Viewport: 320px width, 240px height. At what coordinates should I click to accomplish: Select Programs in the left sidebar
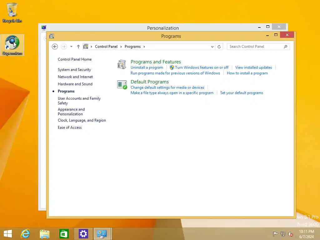66,91
